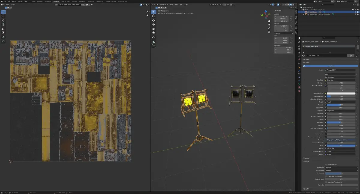
Task: Collapse the Settings panel
Action: [x=307, y=161]
